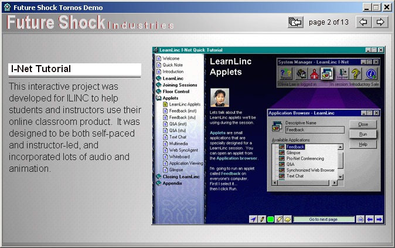Click the applications list scroll up arrow
Viewport: 395px width, 248px height.
pyautogui.click(x=340, y=147)
